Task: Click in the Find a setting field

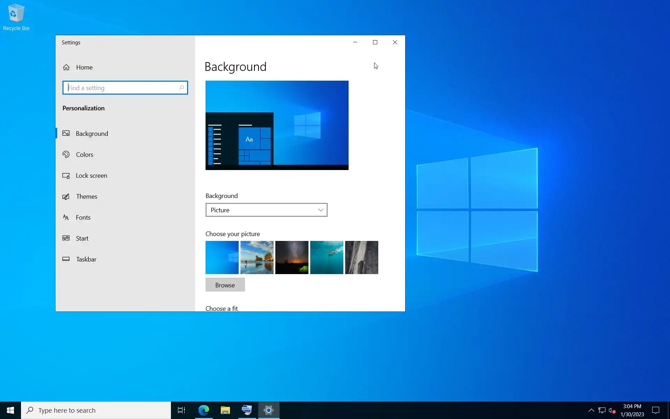Action: pos(122,88)
